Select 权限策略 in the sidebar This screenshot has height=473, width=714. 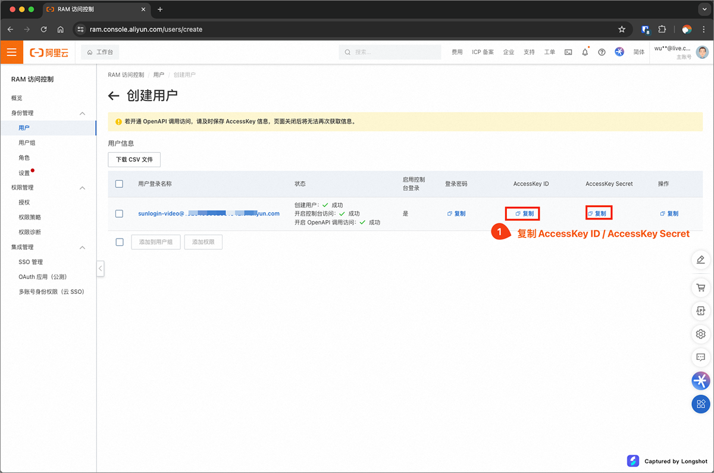[x=30, y=217]
